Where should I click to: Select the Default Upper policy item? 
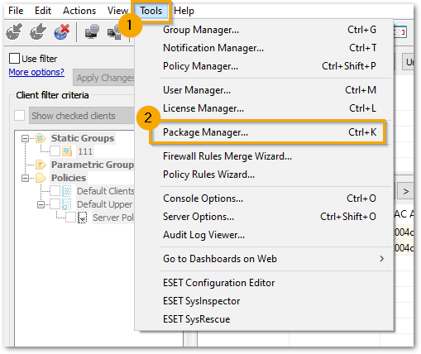(x=105, y=204)
